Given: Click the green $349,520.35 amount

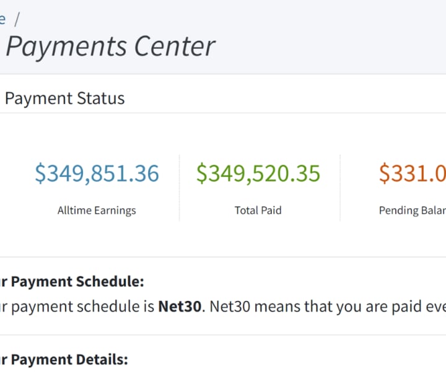Looking at the screenshot, I should [258, 173].
